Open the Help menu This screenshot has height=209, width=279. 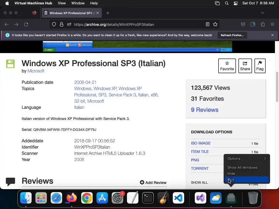94,3
